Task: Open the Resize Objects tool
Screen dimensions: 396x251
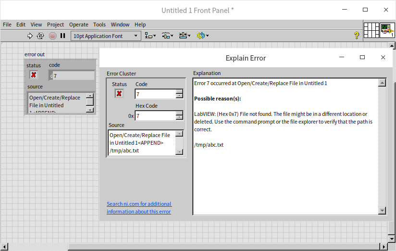Action: pyautogui.click(x=185, y=36)
